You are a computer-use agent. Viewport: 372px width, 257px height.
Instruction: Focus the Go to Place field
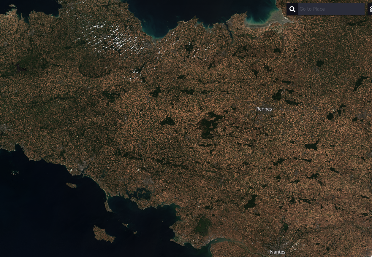point(331,9)
